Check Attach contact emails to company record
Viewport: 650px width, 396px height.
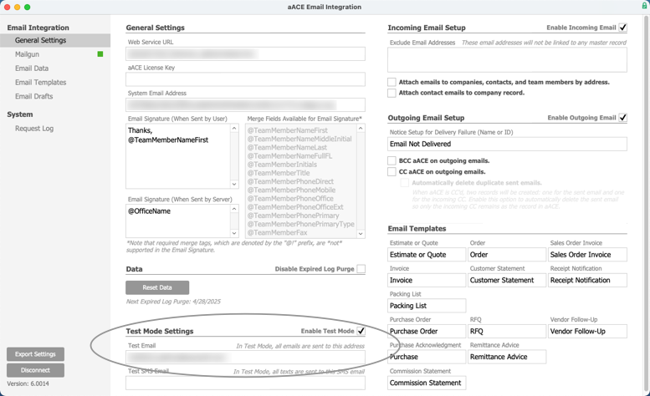click(392, 93)
